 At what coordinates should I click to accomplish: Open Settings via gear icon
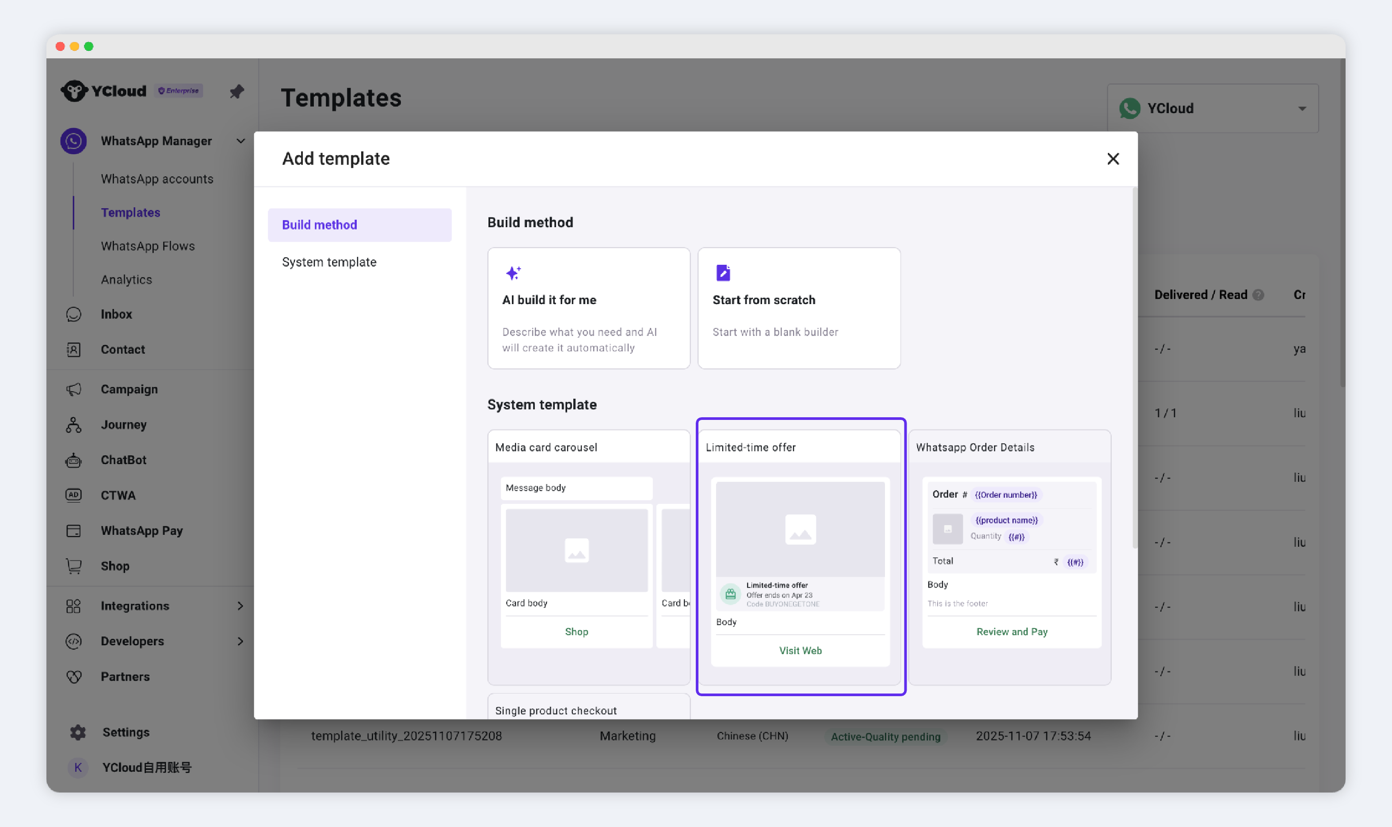[x=78, y=732]
